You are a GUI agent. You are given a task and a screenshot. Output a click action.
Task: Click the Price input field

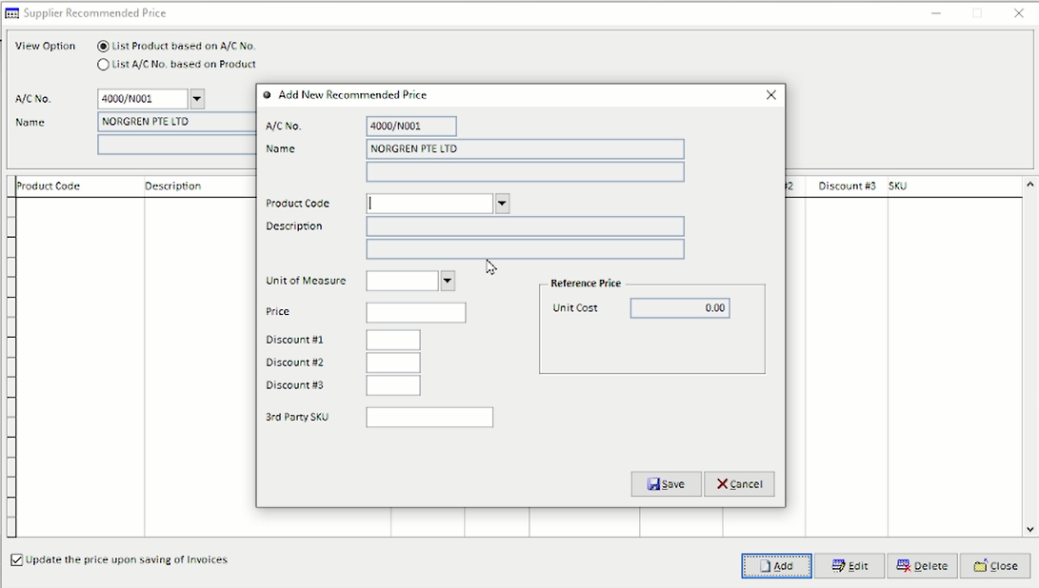pos(416,312)
